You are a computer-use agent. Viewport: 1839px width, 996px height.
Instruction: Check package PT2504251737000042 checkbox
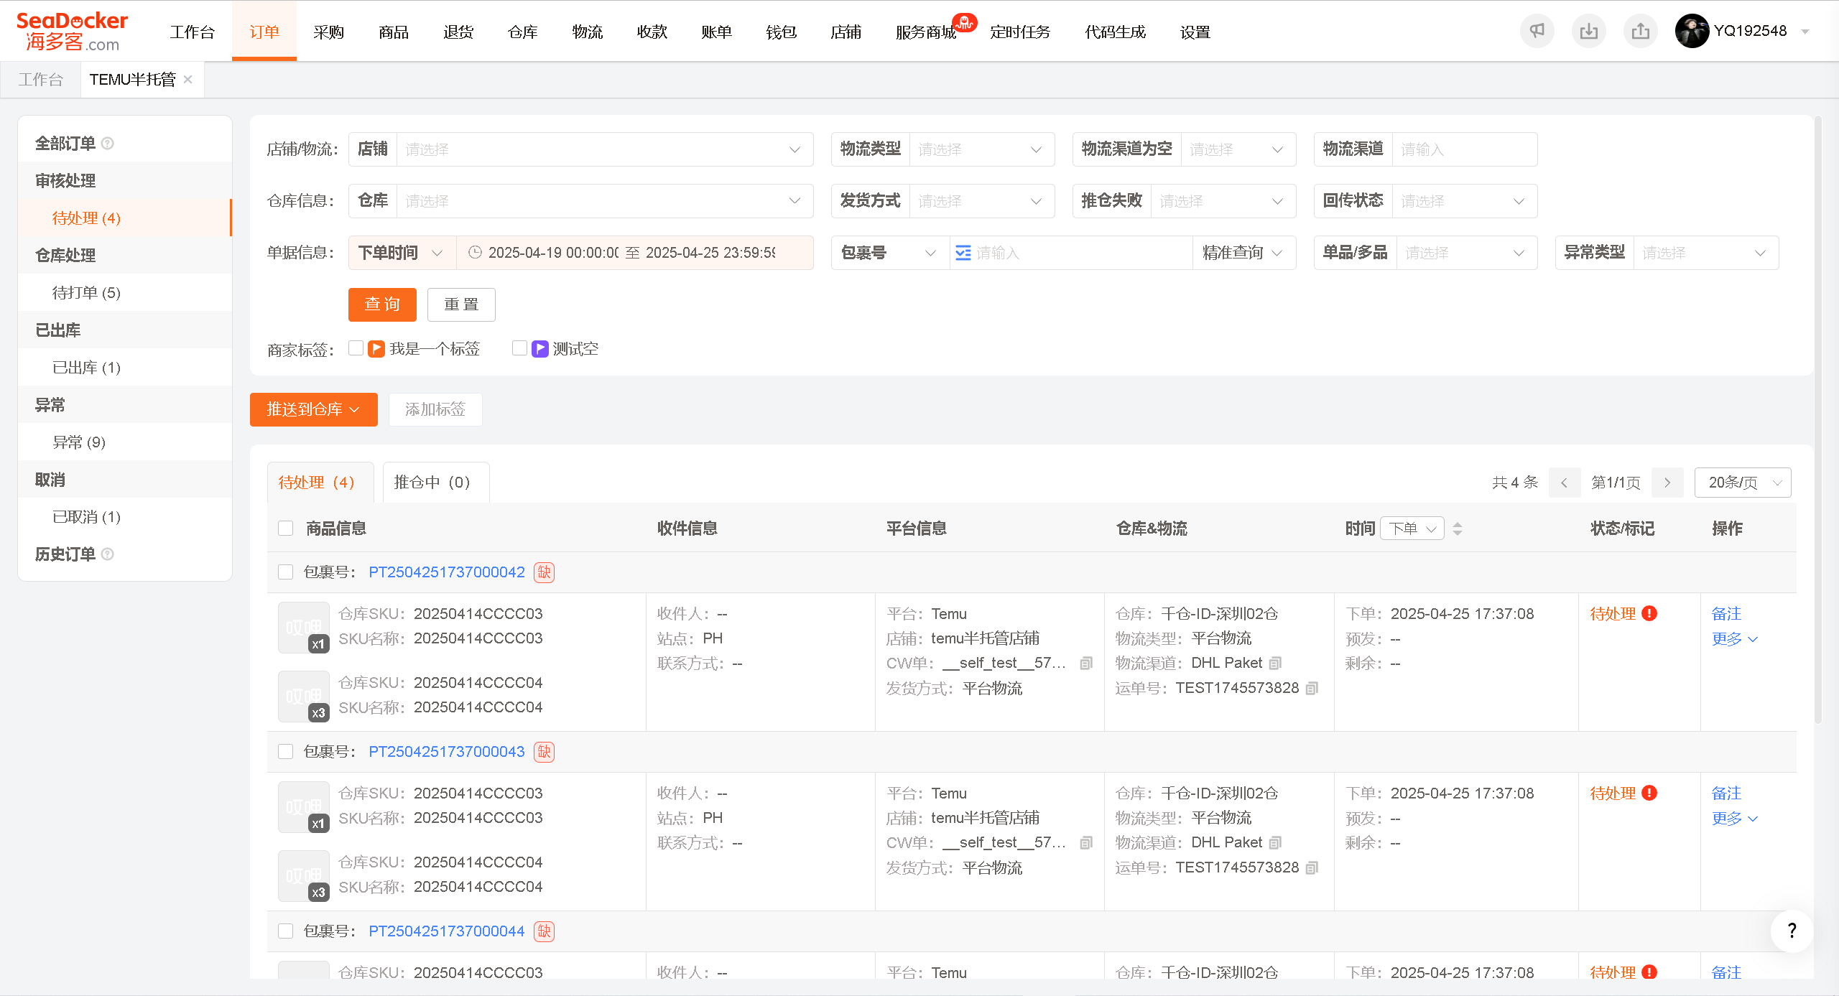point(285,572)
